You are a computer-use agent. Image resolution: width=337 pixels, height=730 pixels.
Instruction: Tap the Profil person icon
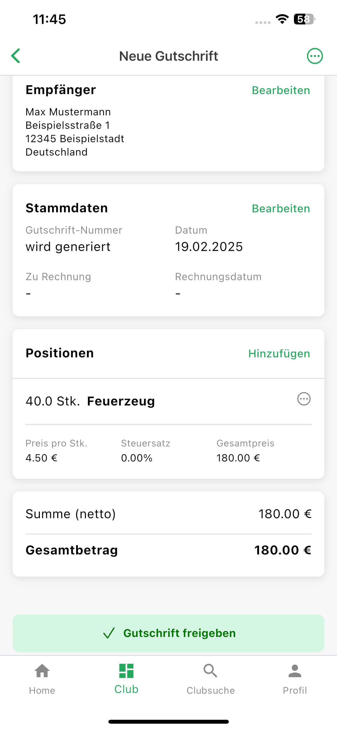pos(295,671)
